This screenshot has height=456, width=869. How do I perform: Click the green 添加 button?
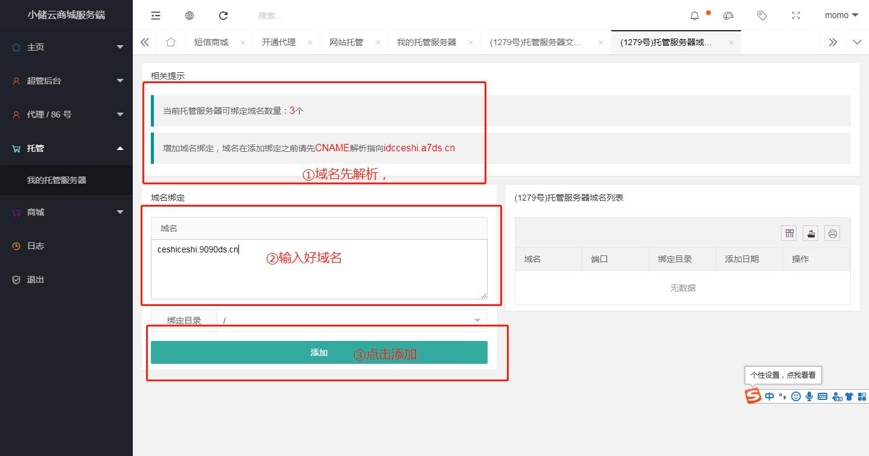pos(319,352)
